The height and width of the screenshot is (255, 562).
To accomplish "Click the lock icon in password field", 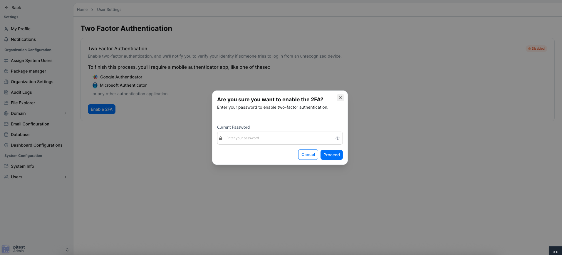I will coord(221,138).
